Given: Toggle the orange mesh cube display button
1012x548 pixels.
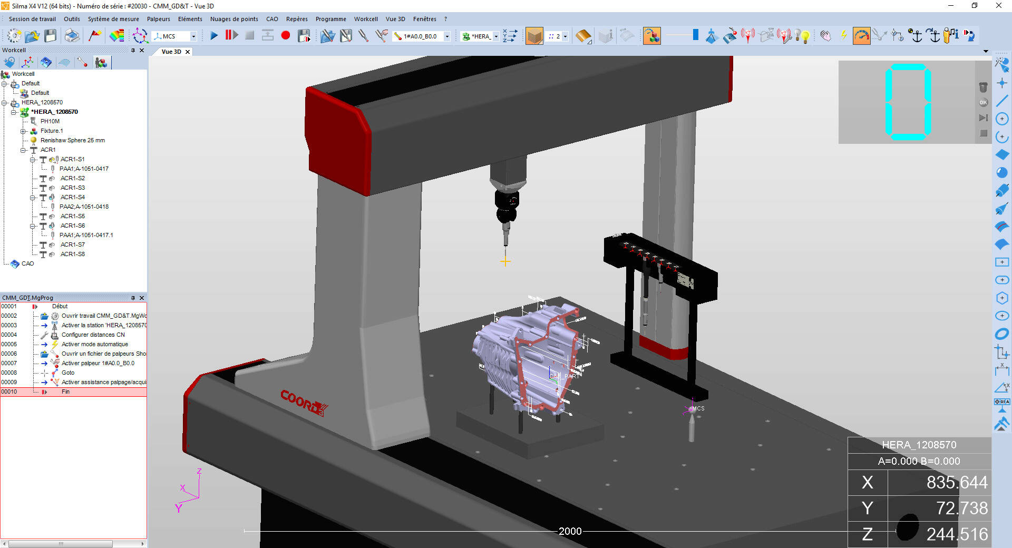Looking at the screenshot, I should [534, 36].
